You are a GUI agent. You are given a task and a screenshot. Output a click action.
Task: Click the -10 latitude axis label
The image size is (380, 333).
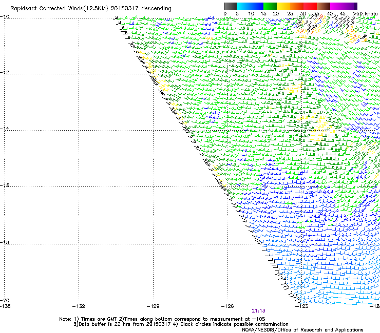5,17
